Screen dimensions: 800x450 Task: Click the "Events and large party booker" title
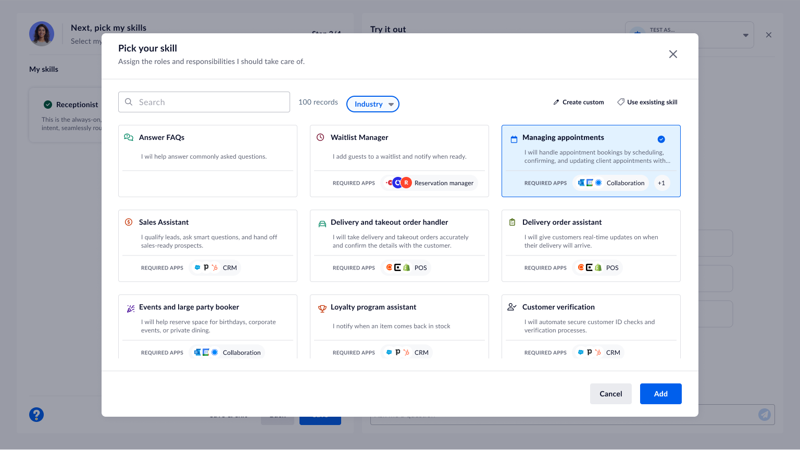[x=189, y=307]
